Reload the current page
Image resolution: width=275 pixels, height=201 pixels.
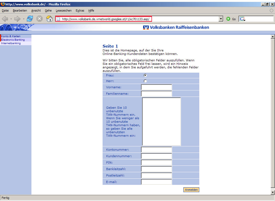click(x=30, y=19)
